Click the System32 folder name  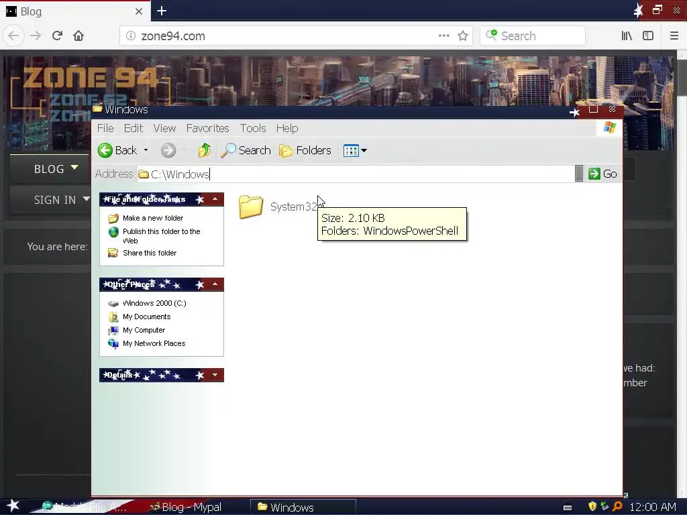[293, 207]
